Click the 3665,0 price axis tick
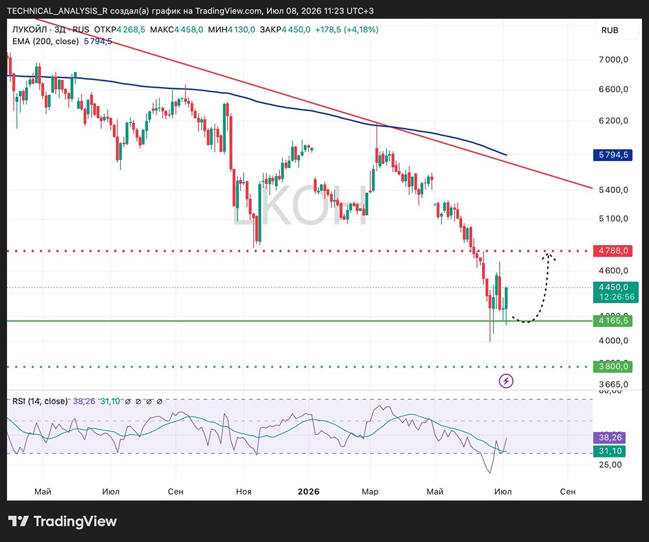The height and width of the screenshot is (542, 649). [613, 384]
